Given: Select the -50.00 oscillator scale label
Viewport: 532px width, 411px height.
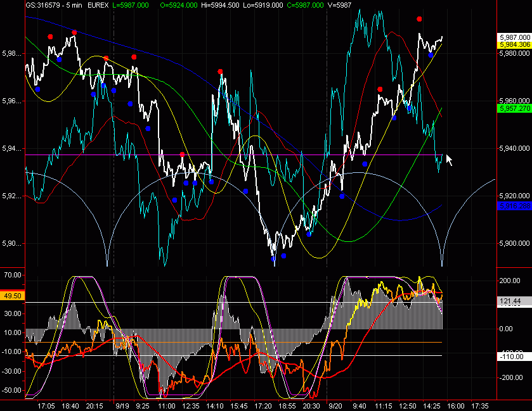Looking at the screenshot, I should tap(11, 390).
